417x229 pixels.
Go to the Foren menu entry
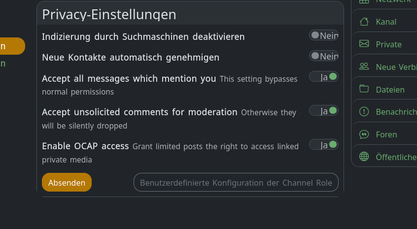(386, 134)
